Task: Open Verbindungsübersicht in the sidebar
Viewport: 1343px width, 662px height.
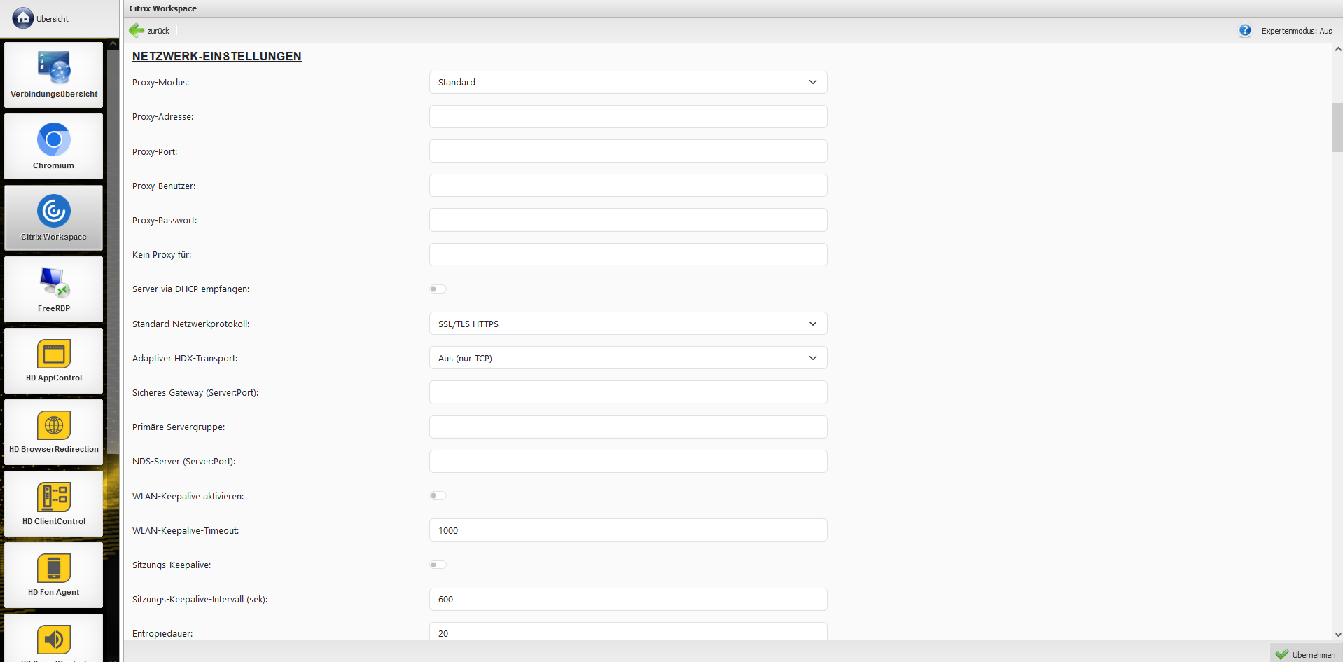Action: 54,75
